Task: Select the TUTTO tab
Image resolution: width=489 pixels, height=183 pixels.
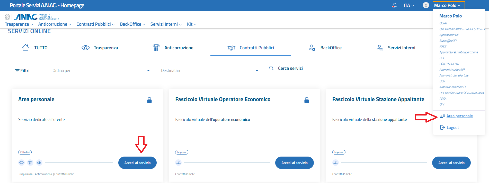Action: click(x=35, y=48)
